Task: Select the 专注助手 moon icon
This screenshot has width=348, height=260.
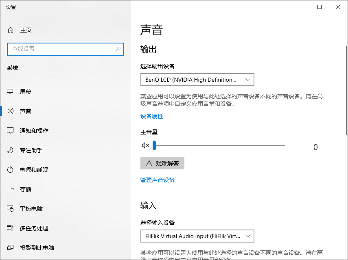Action: 10,150
